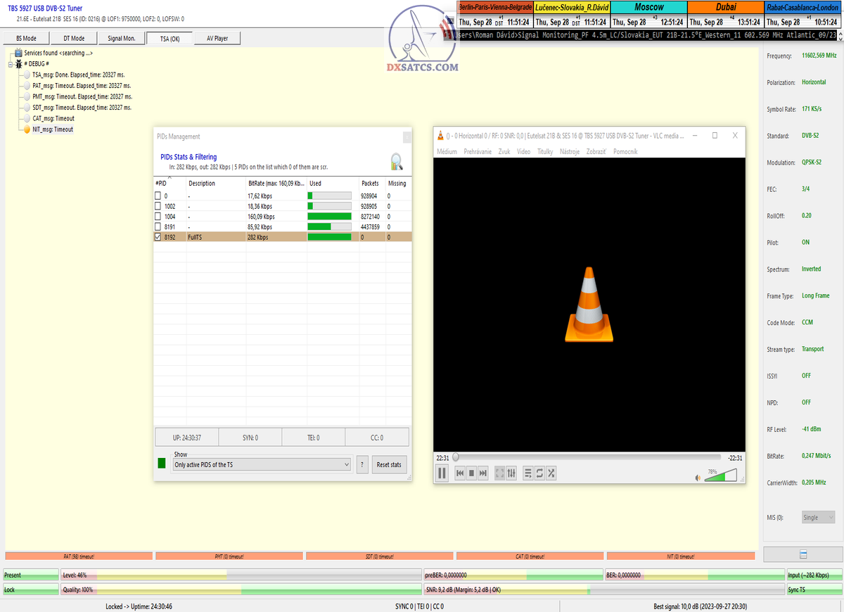Skip to next media in VLC

[483, 473]
